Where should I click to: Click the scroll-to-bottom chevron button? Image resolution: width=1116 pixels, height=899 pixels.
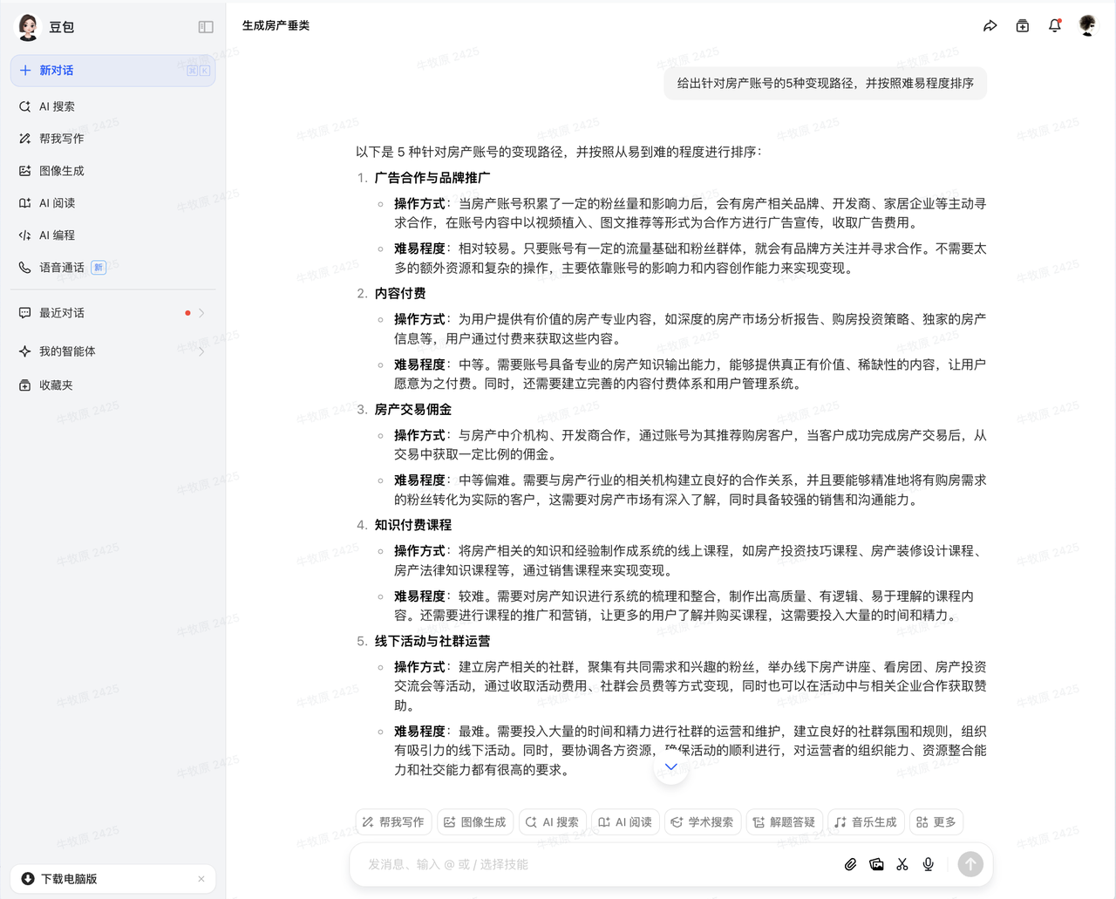tap(670, 767)
